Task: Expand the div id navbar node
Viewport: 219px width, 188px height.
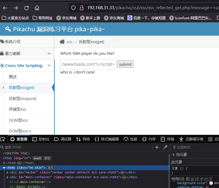Action: (x=7, y=172)
